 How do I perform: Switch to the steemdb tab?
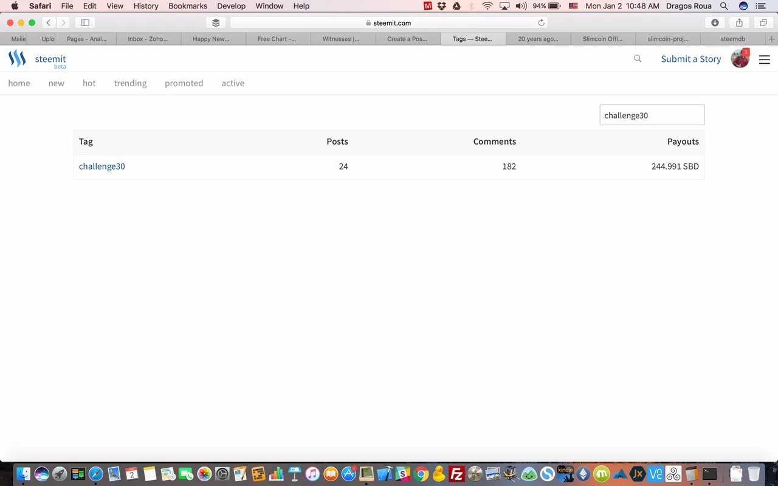point(733,39)
